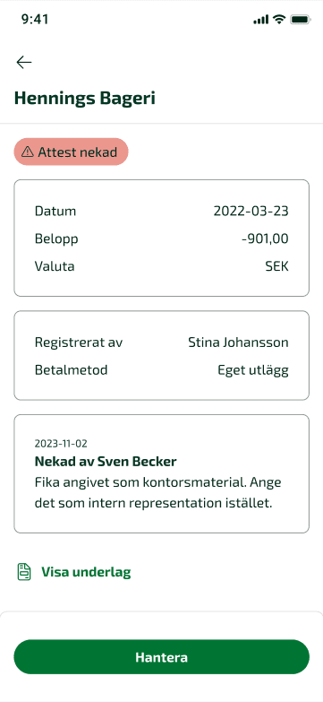Go back using the arrow icon
Image resolution: width=323 pixels, height=702 pixels.
pos(23,62)
